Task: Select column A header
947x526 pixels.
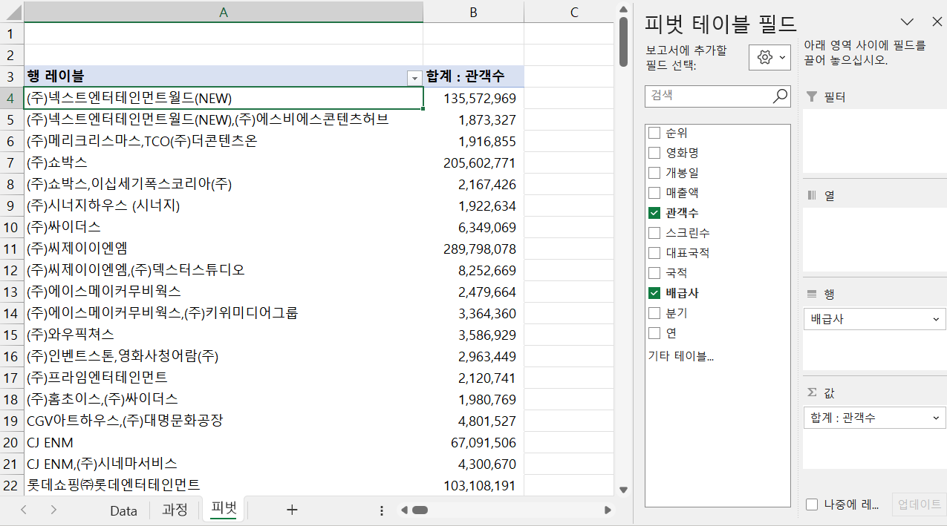Action: (224, 12)
